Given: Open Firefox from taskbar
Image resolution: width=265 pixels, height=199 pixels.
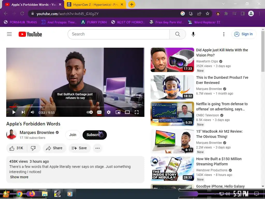Looking at the screenshot, I should click(x=32, y=194).
